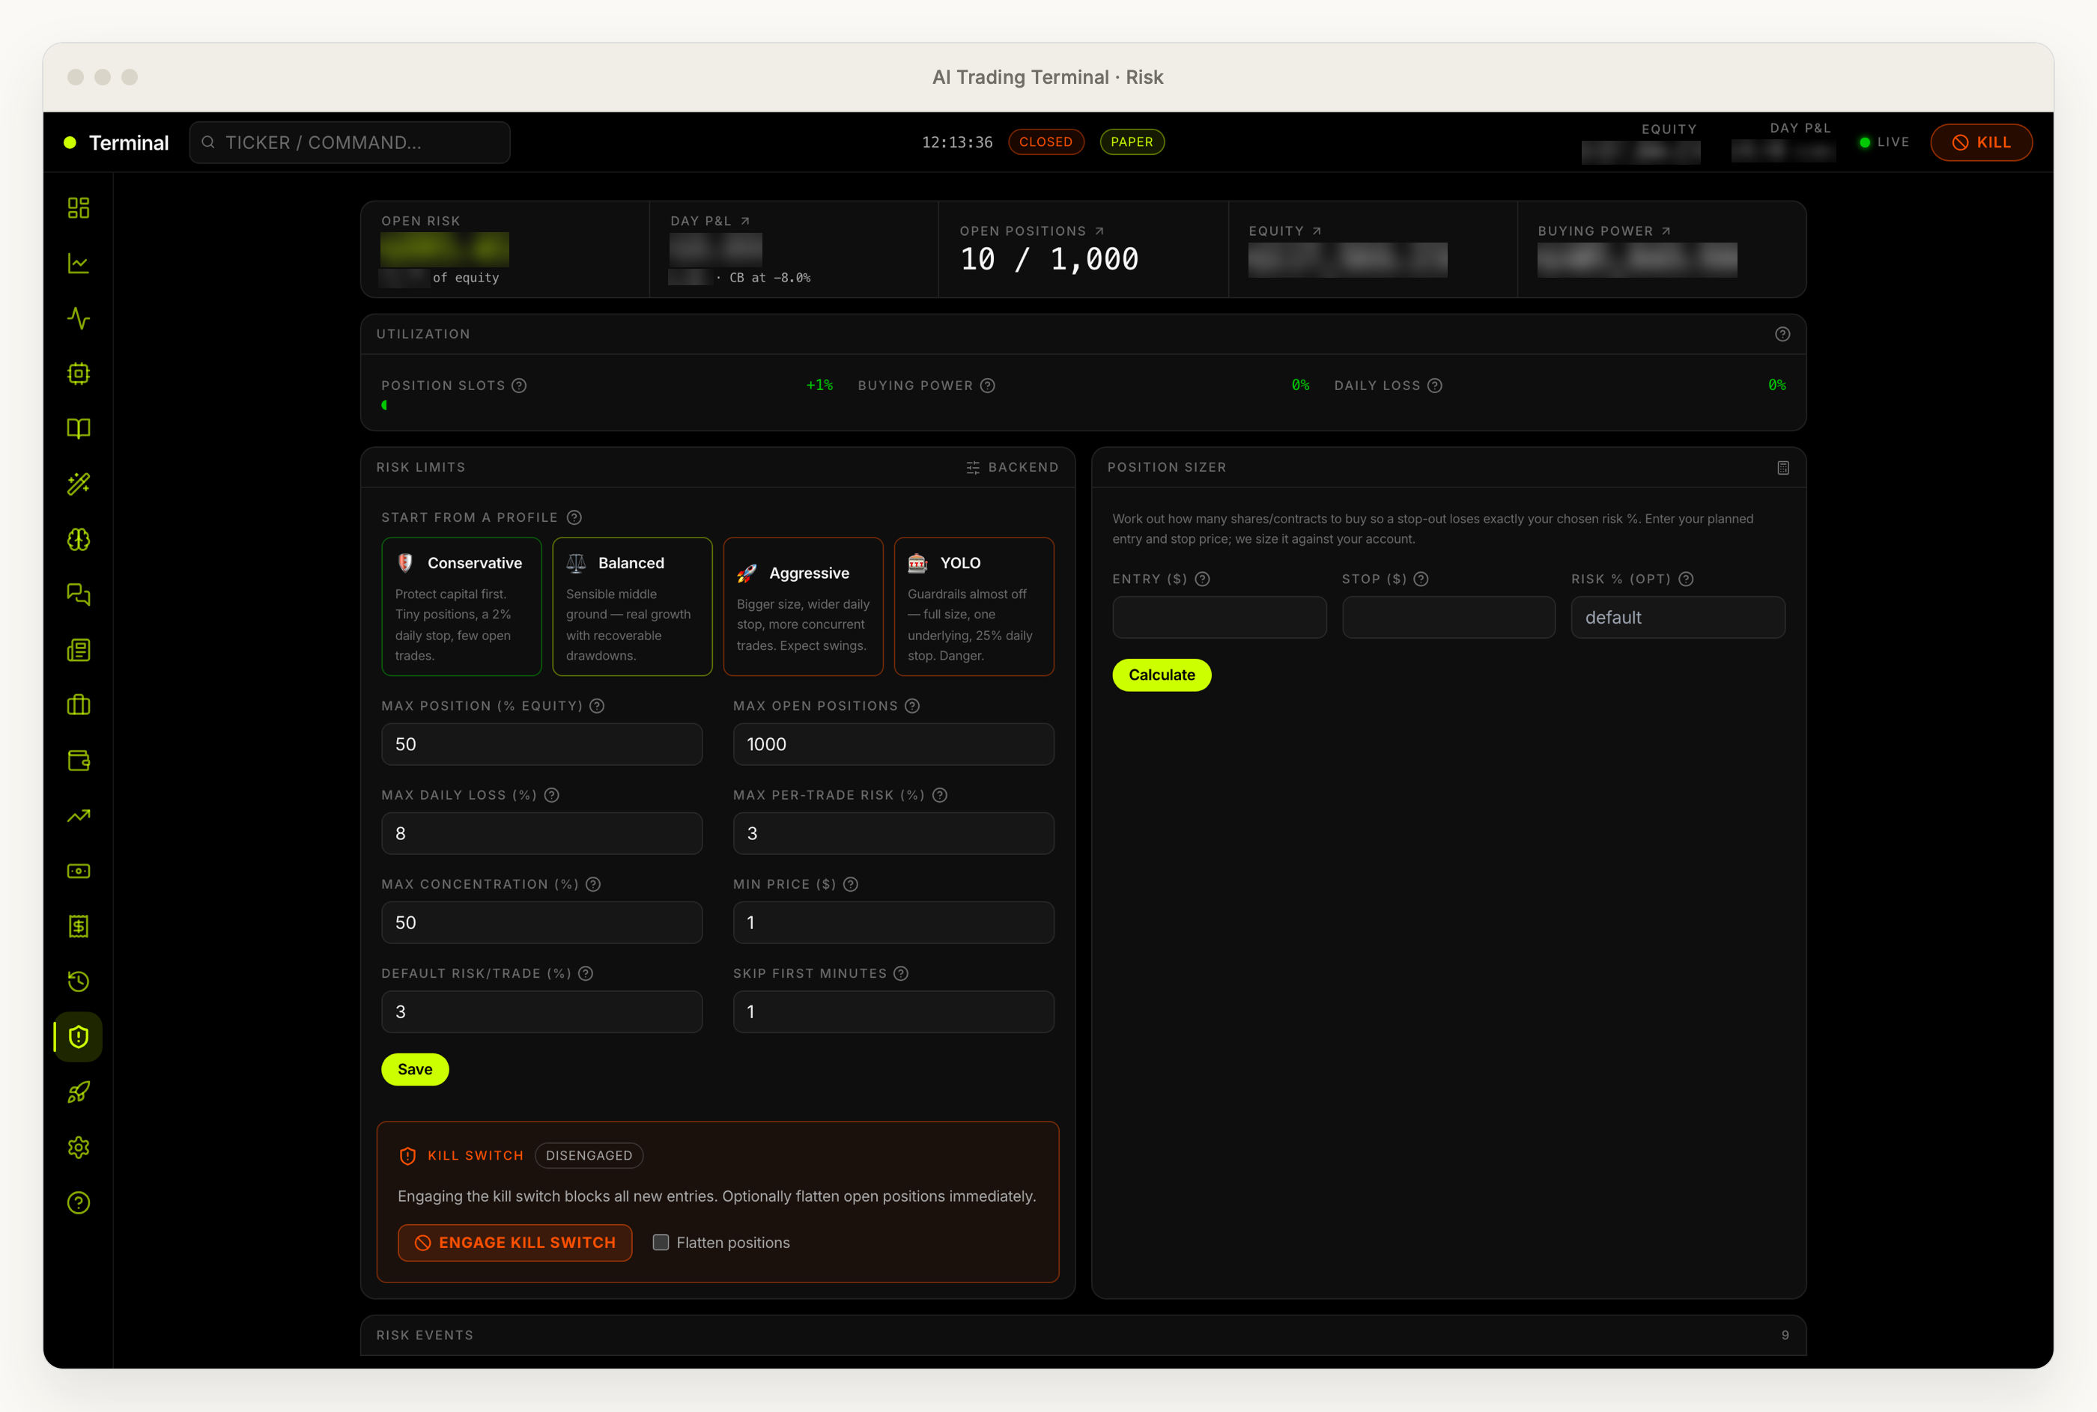Select the activity pulse icon in sidebar
This screenshot has width=2097, height=1412.
tap(79, 319)
